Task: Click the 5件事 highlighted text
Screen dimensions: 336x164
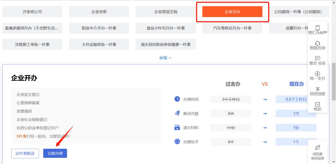Action: tap(21, 136)
